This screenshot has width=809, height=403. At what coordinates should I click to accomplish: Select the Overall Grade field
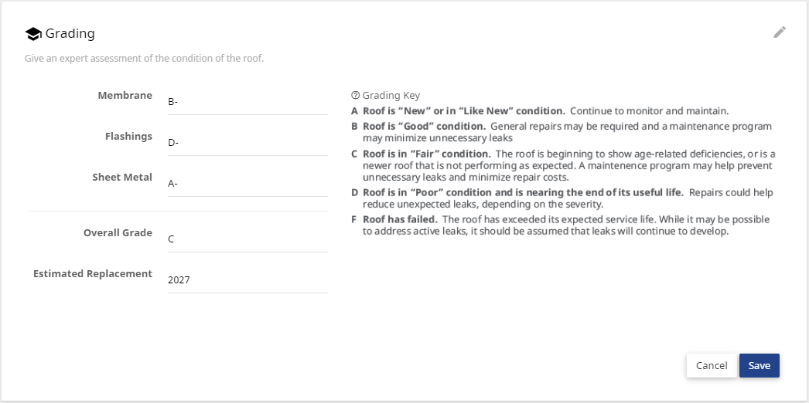click(247, 239)
